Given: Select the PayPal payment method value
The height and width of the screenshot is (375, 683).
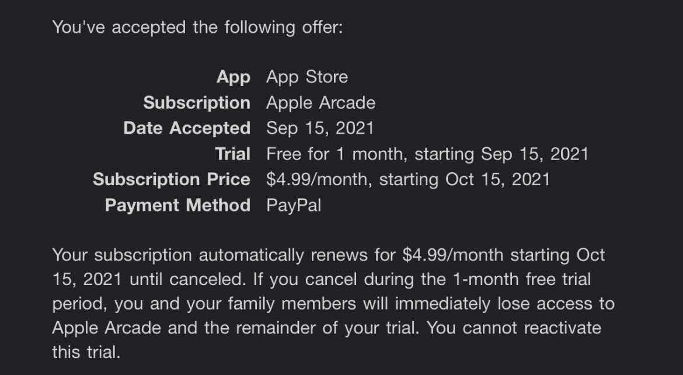Looking at the screenshot, I should pyautogui.click(x=294, y=206).
